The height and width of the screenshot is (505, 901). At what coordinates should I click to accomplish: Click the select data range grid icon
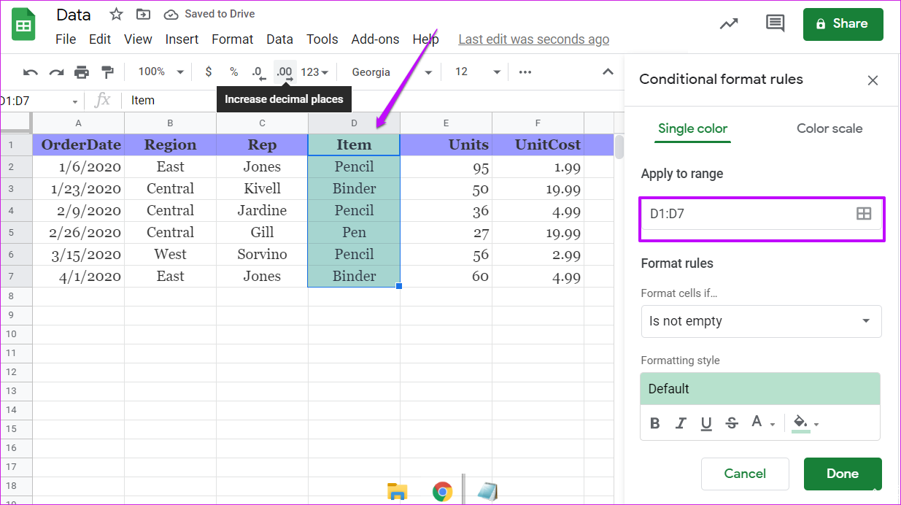point(863,214)
